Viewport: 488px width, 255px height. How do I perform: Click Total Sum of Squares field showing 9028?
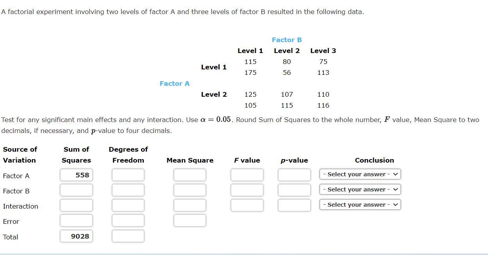point(76,236)
